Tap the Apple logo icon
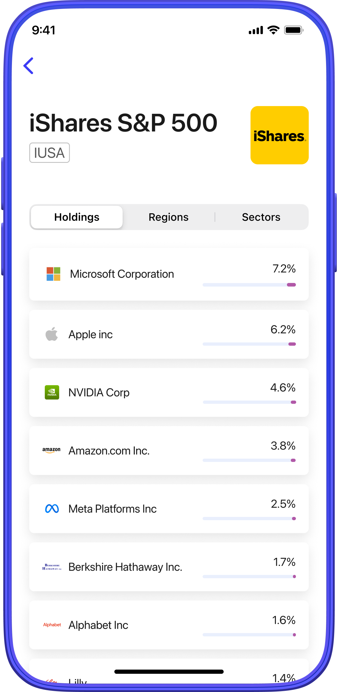This screenshot has height=692, width=338. coord(52,334)
